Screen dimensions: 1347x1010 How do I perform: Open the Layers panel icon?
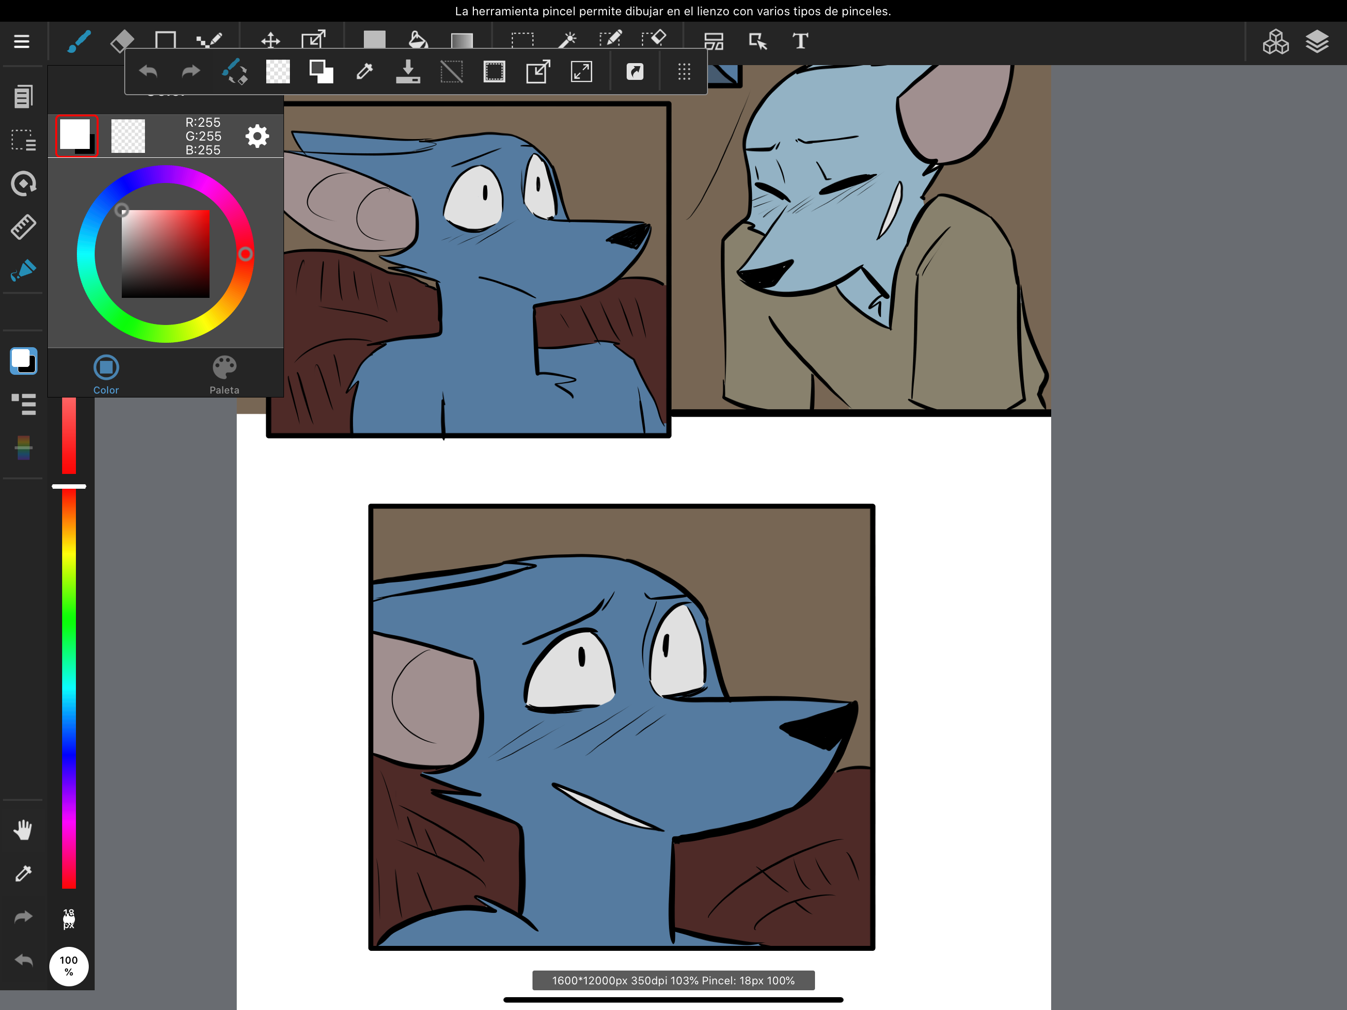click(x=1316, y=41)
